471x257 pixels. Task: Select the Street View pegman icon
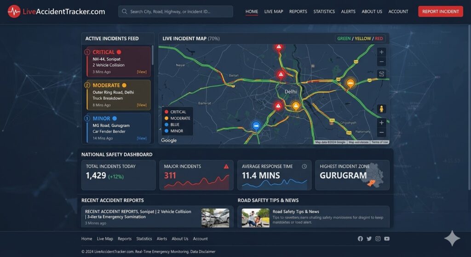point(381,109)
